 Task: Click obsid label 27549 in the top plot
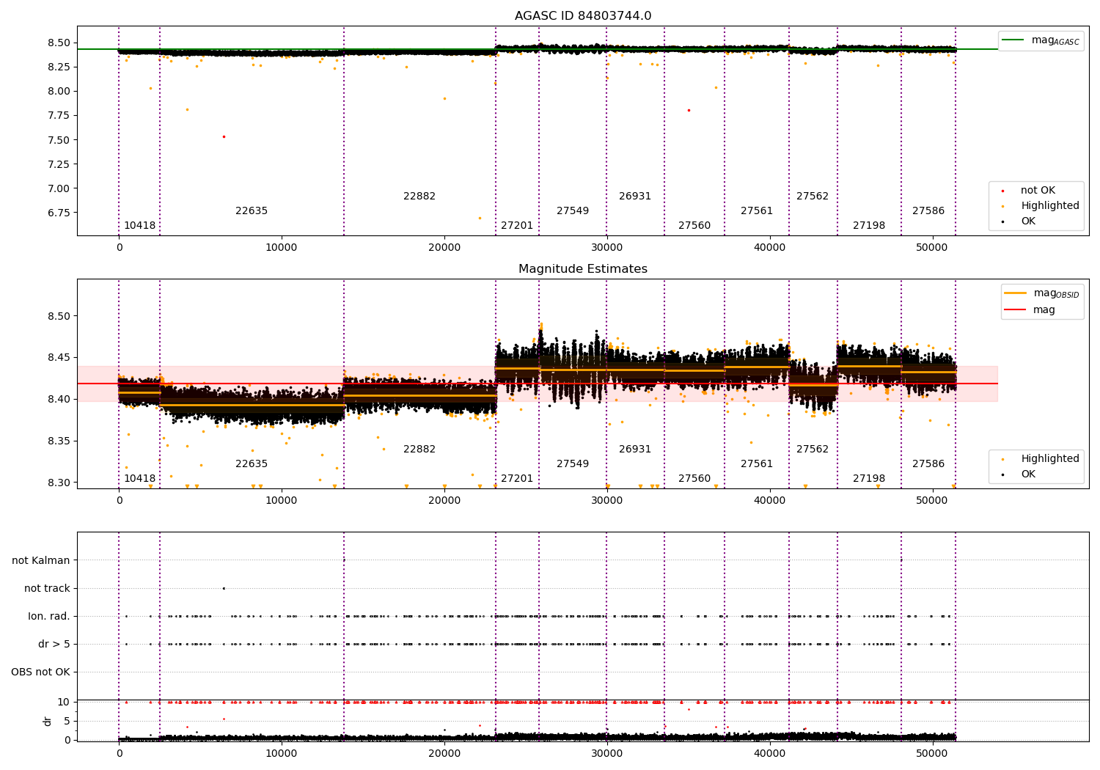pyautogui.click(x=573, y=211)
